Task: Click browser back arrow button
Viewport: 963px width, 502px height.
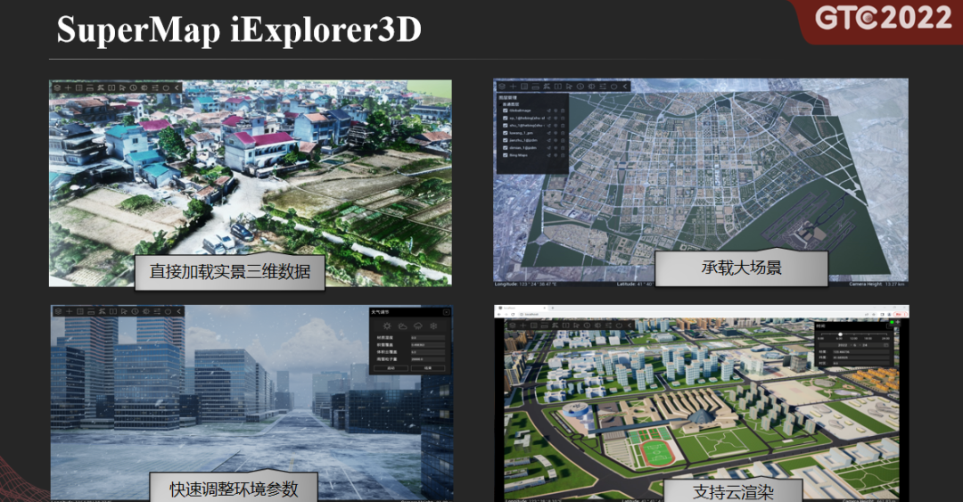Action: (498, 314)
